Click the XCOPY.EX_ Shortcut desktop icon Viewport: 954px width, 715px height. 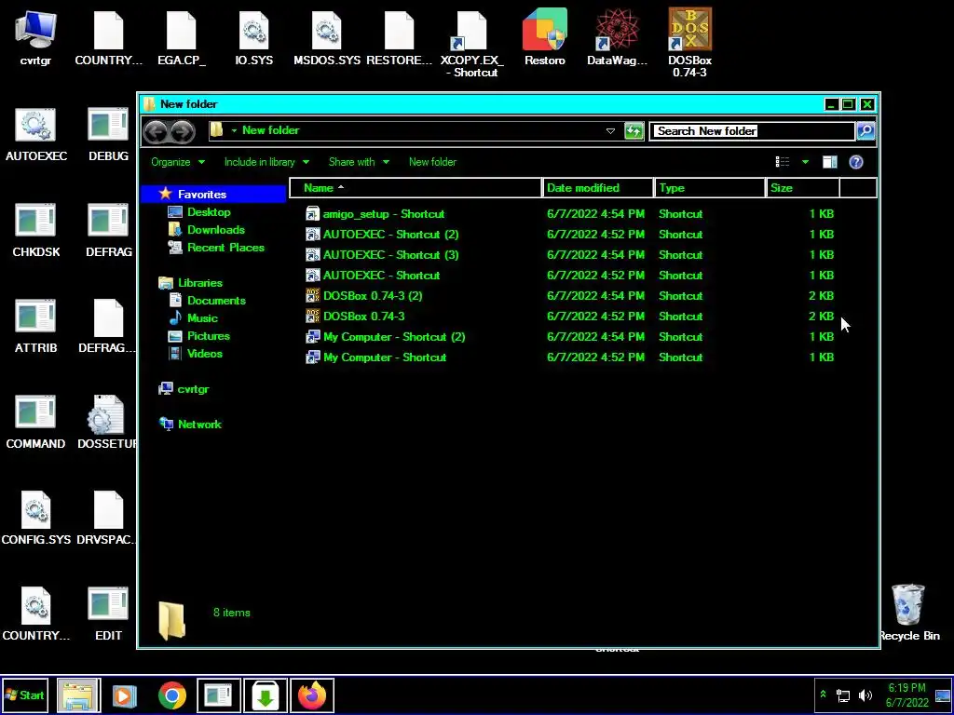pyautogui.click(x=472, y=43)
